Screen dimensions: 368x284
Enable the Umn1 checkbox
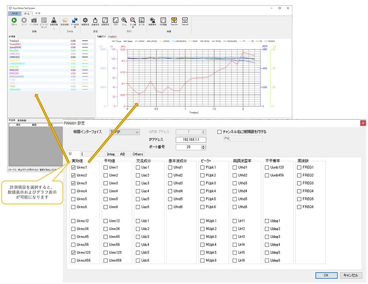coord(106,168)
